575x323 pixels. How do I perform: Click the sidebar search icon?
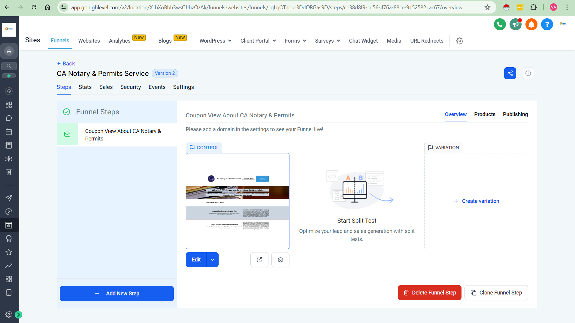coord(9,66)
